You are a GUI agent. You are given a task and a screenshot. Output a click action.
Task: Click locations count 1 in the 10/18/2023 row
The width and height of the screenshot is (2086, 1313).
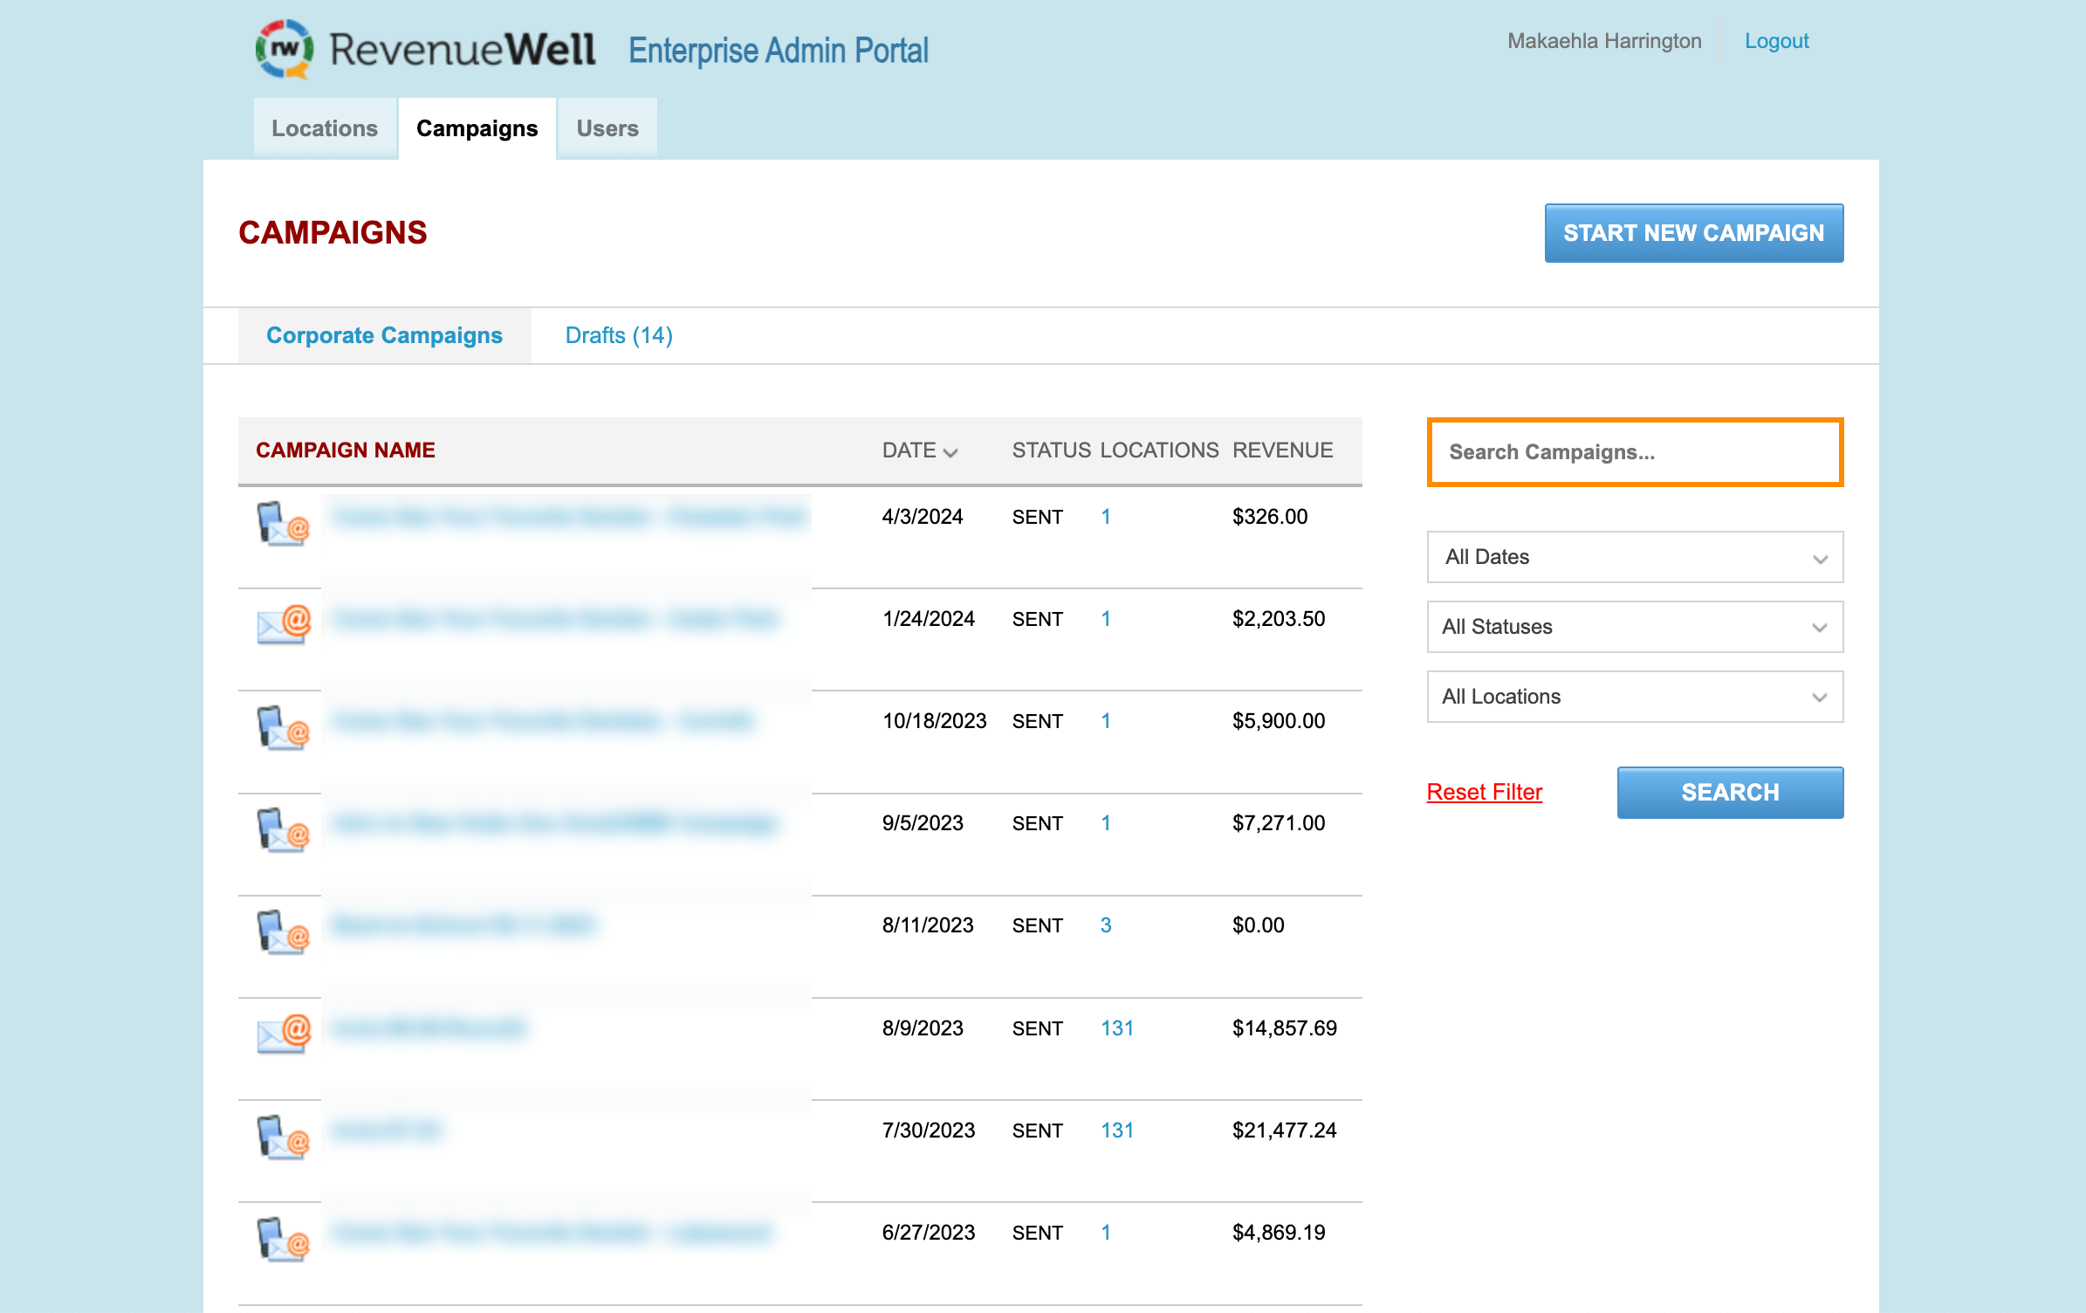click(x=1106, y=721)
